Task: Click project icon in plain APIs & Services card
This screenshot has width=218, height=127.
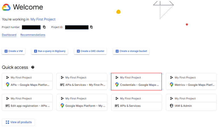Action: click(117, 98)
